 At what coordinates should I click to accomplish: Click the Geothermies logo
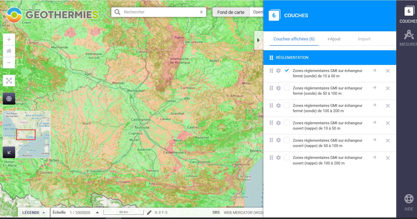[52, 15]
